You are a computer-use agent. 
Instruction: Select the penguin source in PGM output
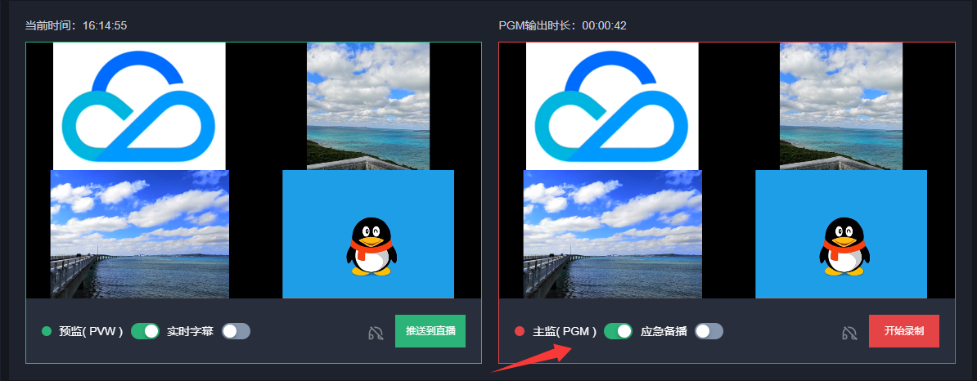tap(841, 234)
